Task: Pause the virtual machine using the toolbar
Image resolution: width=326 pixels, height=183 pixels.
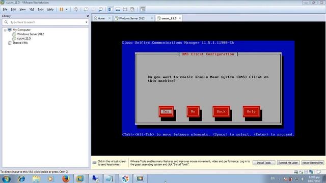Action: point(61,9)
